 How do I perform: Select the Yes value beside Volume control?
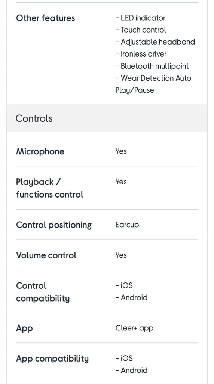[121, 255]
